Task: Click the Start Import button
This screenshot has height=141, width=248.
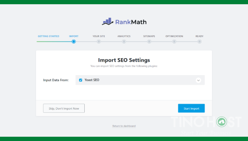Action: (191, 108)
